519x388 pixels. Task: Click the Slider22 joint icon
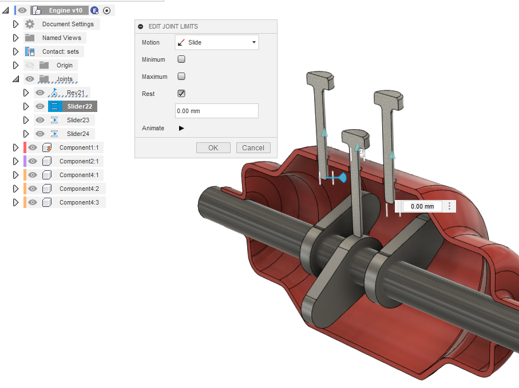tap(55, 106)
